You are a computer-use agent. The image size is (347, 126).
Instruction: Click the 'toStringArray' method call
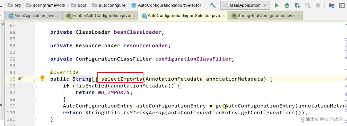click(x=144, y=113)
